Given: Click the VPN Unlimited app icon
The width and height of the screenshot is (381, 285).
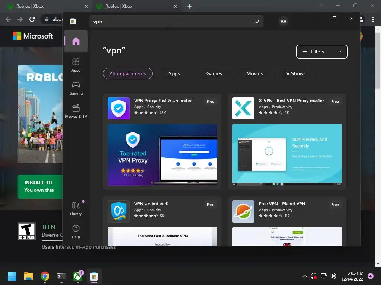Looking at the screenshot, I should (x=119, y=212).
